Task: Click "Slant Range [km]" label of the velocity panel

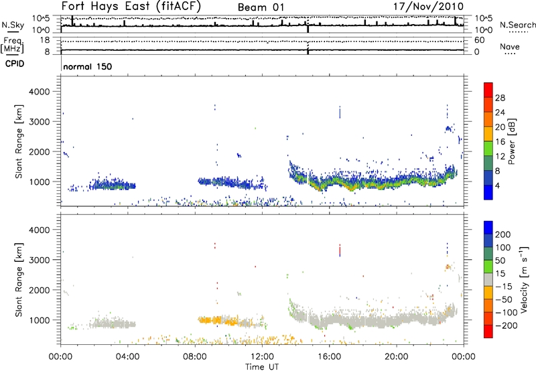Action: [19, 280]
